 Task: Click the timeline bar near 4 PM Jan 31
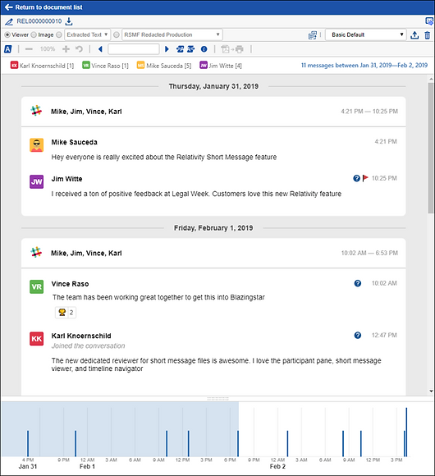pyautogui.click(x=28, y=443)
